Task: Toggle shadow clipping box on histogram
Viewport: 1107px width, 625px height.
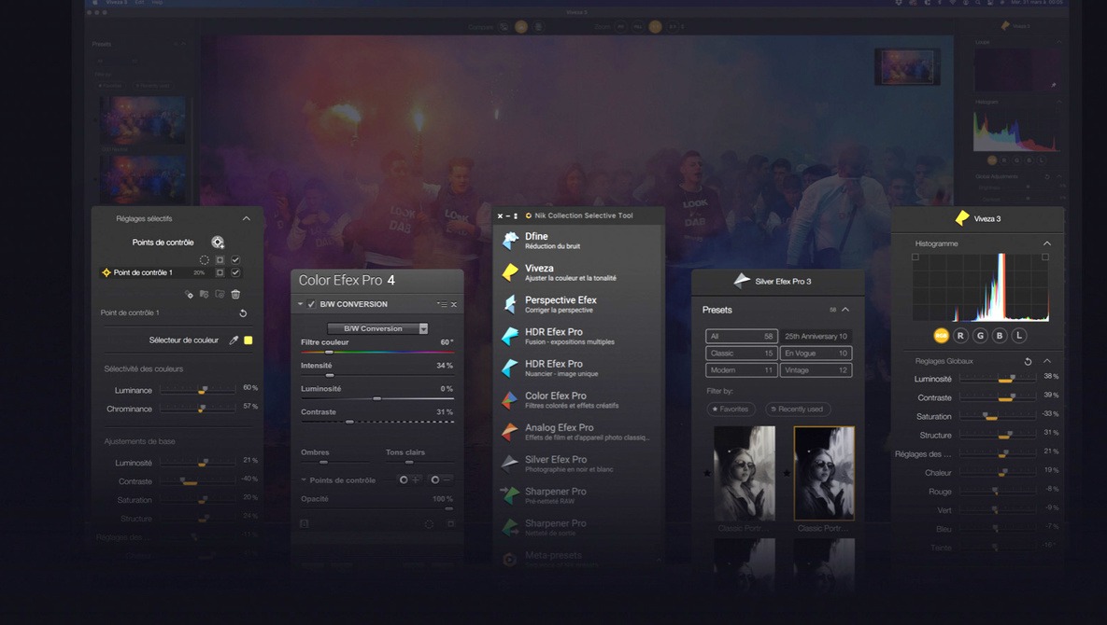Action: (915, 257)
